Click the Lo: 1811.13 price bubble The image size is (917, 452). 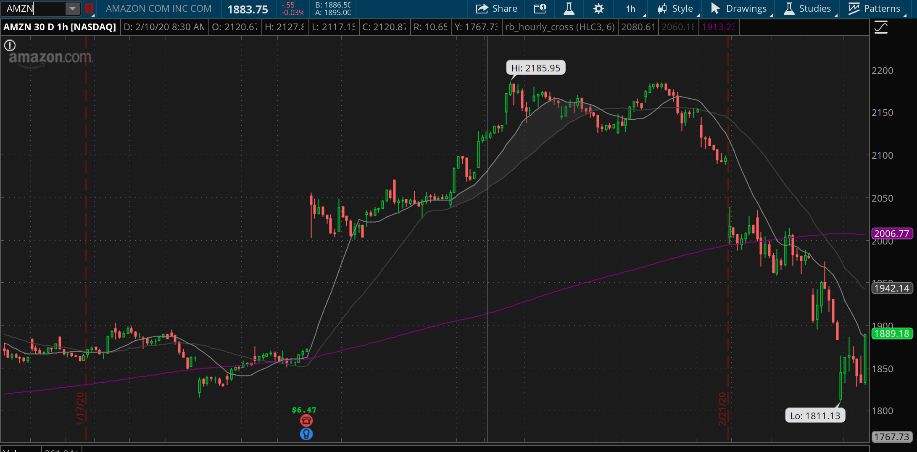815,416
